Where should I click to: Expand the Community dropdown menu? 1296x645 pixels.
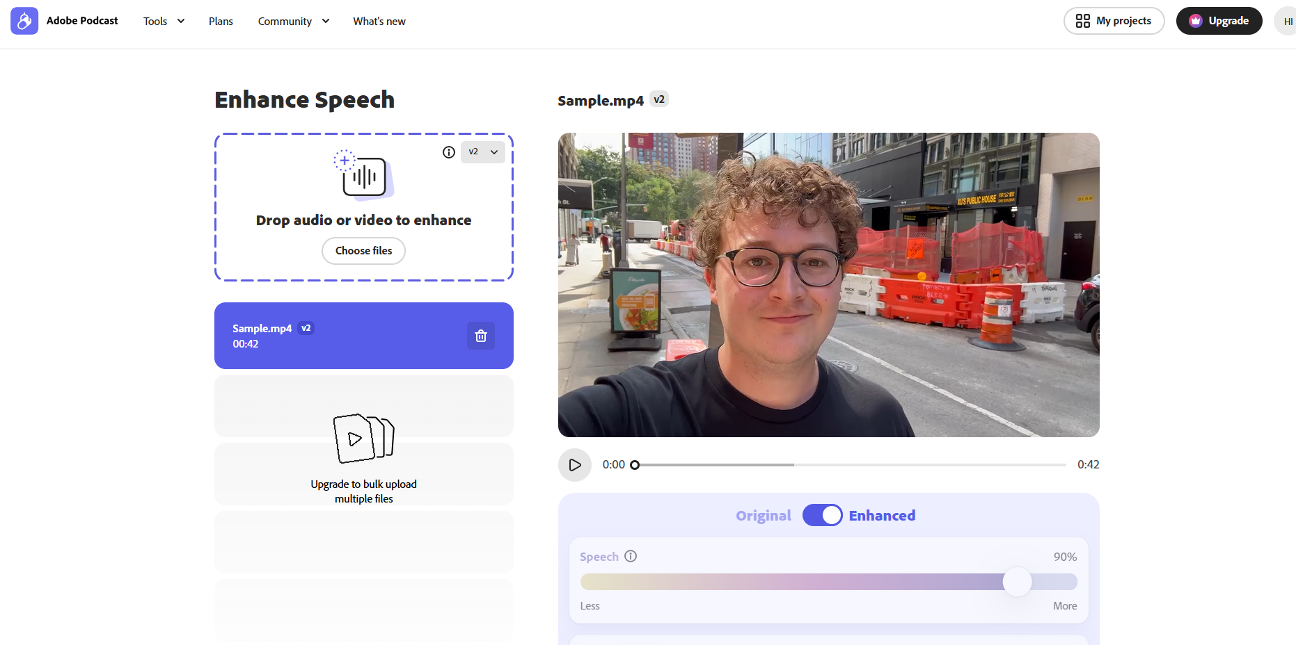click(293, 22)
